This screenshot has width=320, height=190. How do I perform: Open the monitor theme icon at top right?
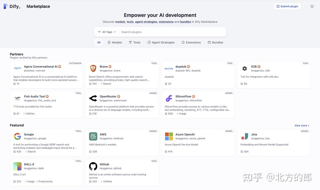pos(312,6)
